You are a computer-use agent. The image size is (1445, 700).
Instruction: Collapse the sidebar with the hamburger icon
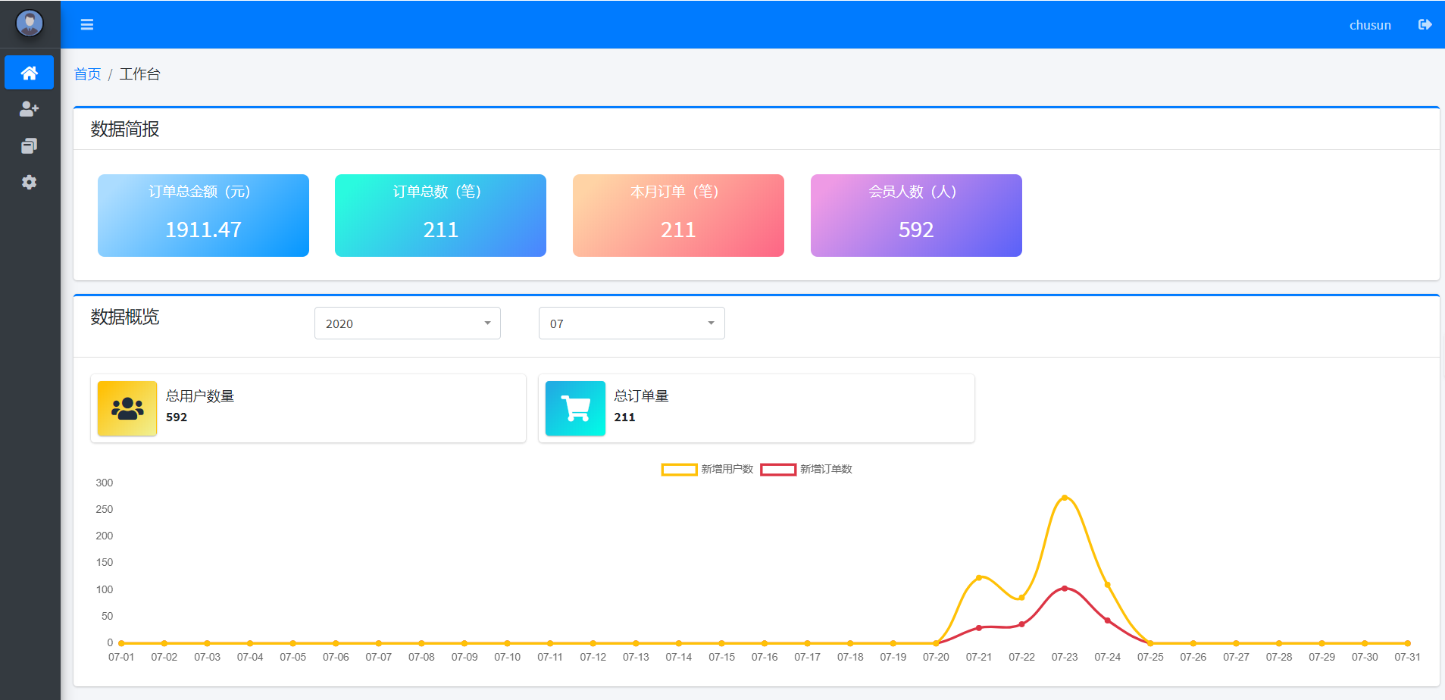87,24
